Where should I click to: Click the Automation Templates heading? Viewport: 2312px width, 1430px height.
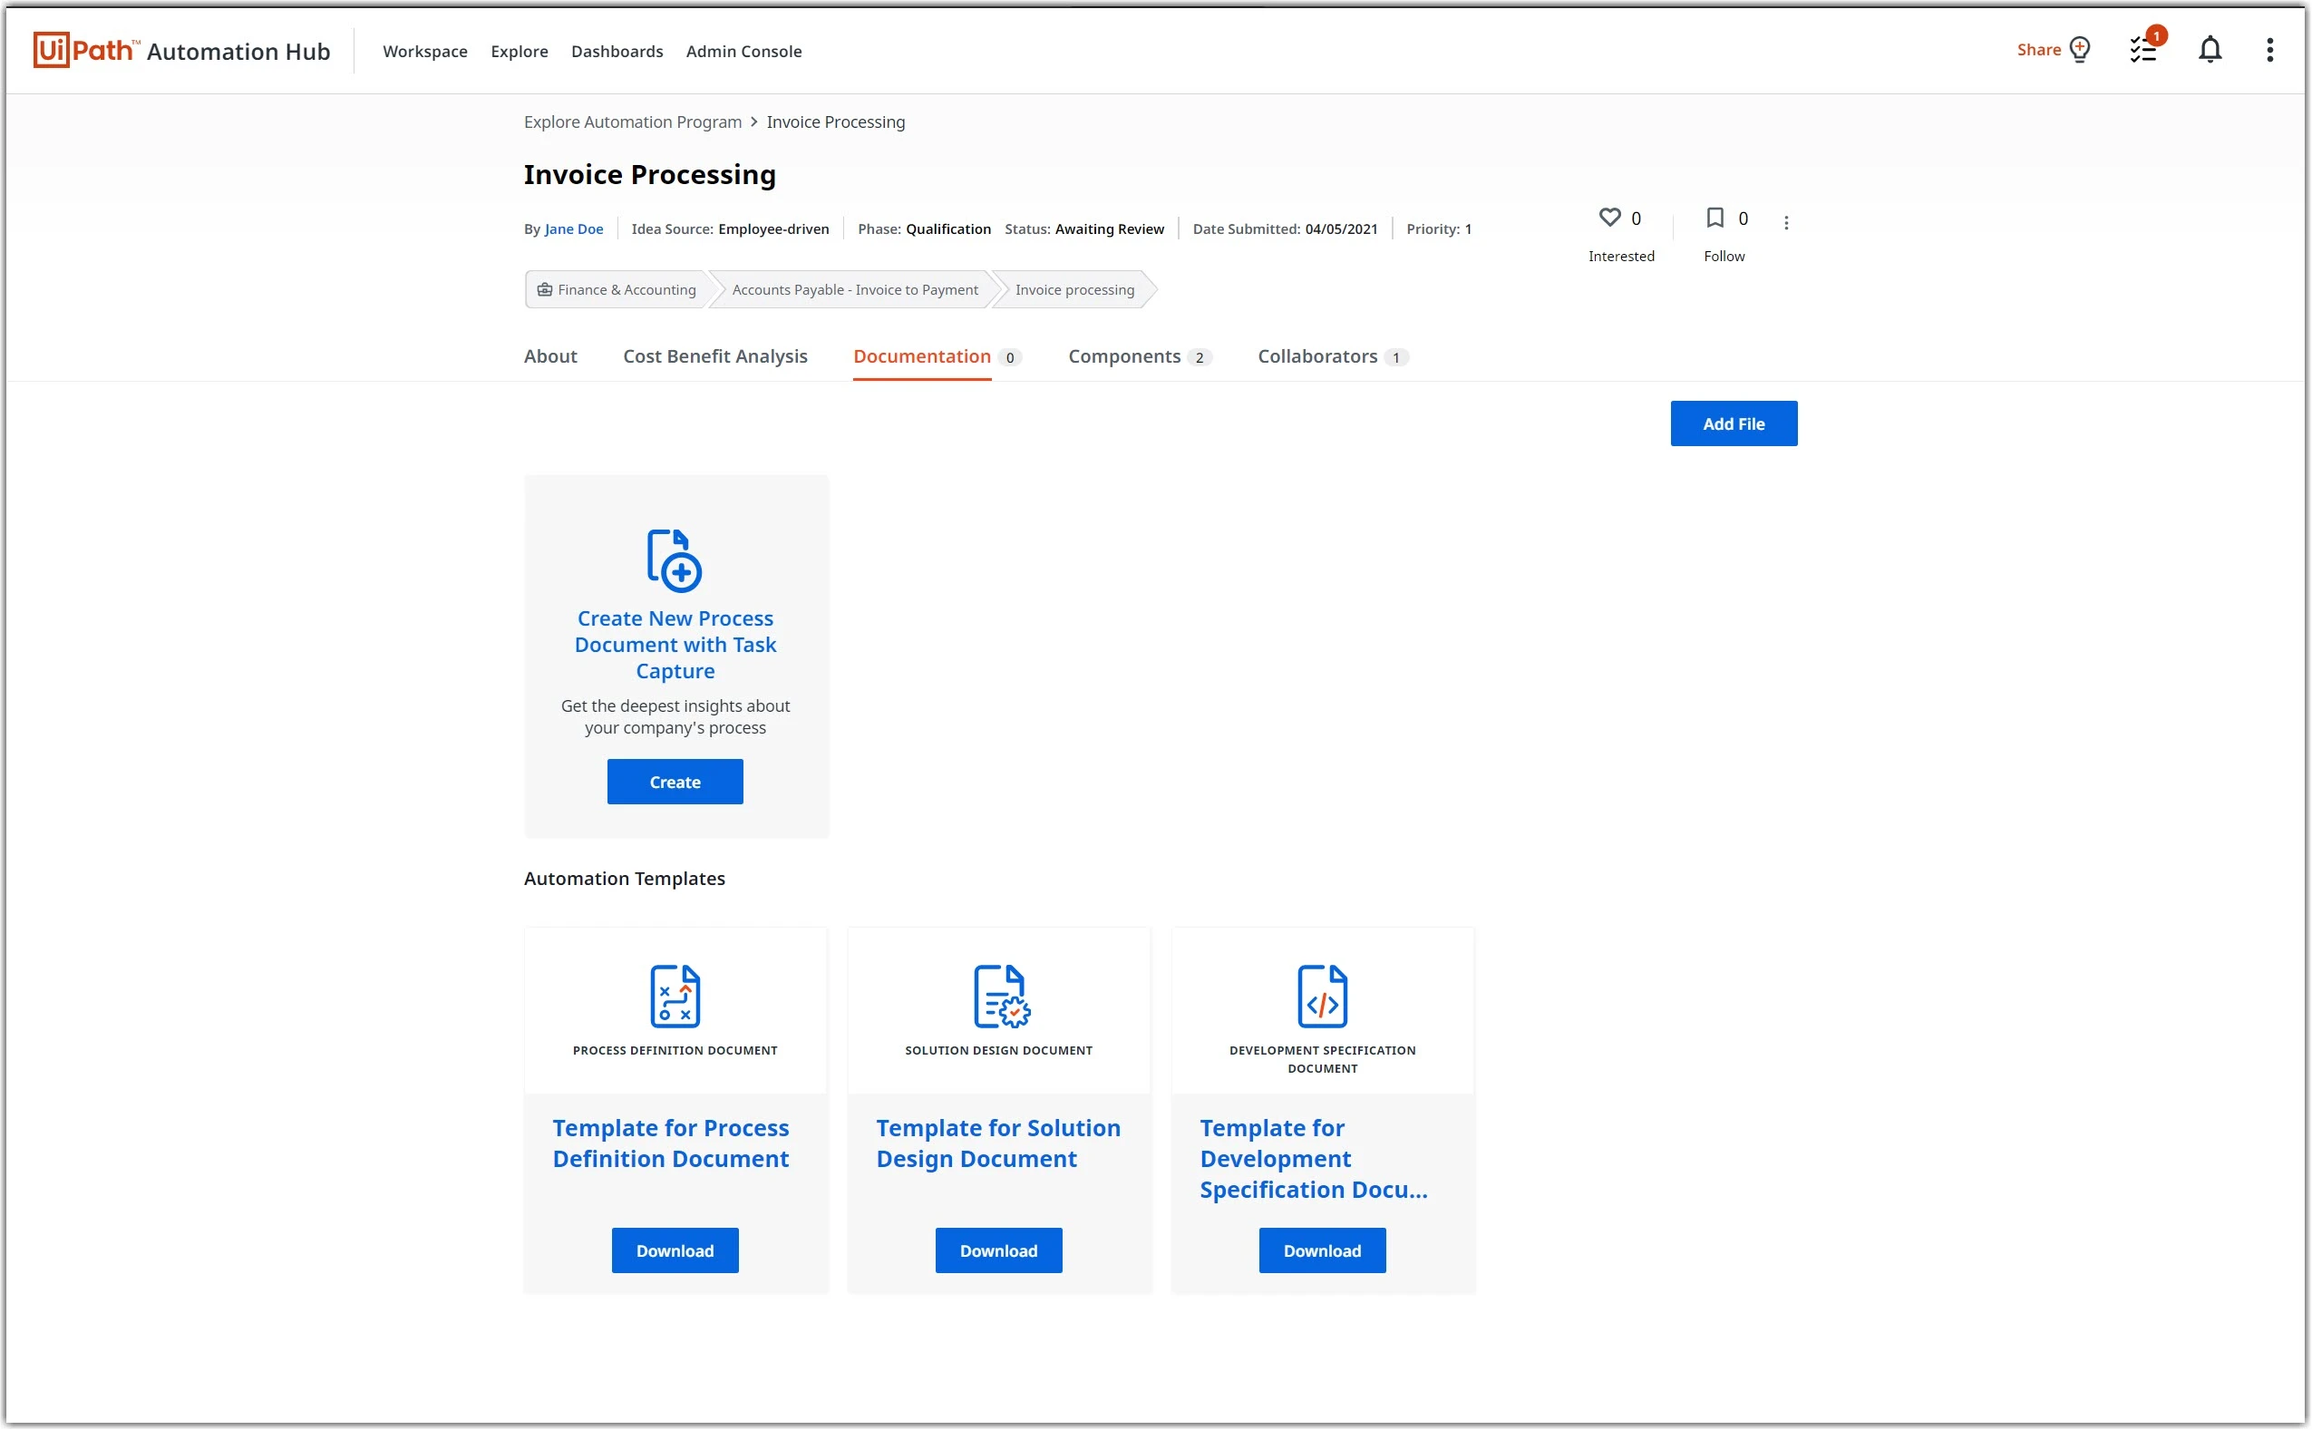point(625,879)
